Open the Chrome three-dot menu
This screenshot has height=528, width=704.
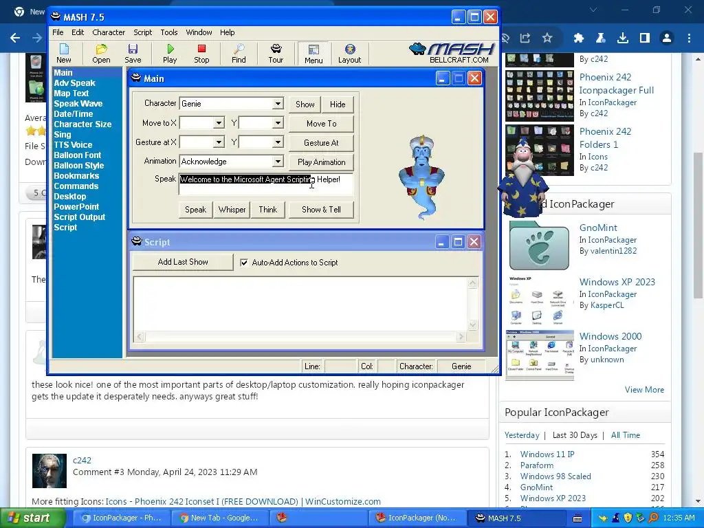click(x=689, y=38)
